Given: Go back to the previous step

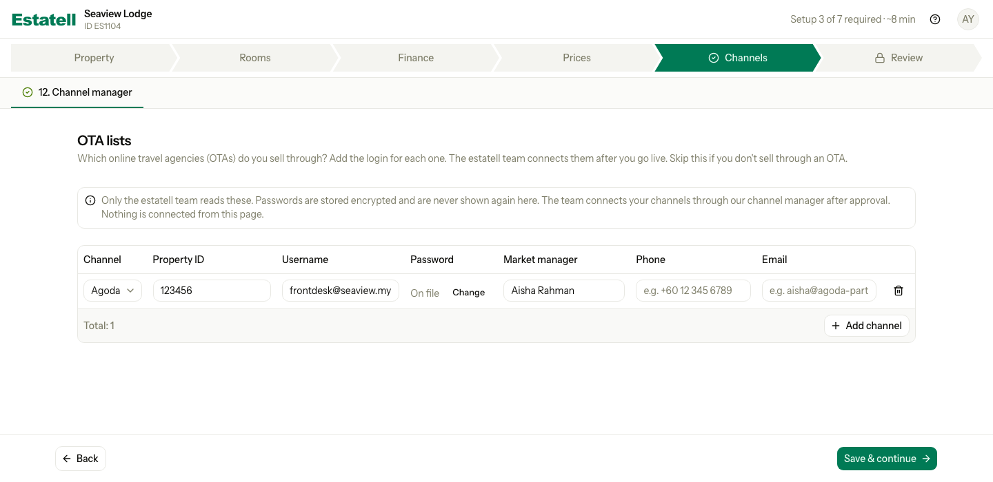Looking at the screenshot, I should click(x=81, y=459).
